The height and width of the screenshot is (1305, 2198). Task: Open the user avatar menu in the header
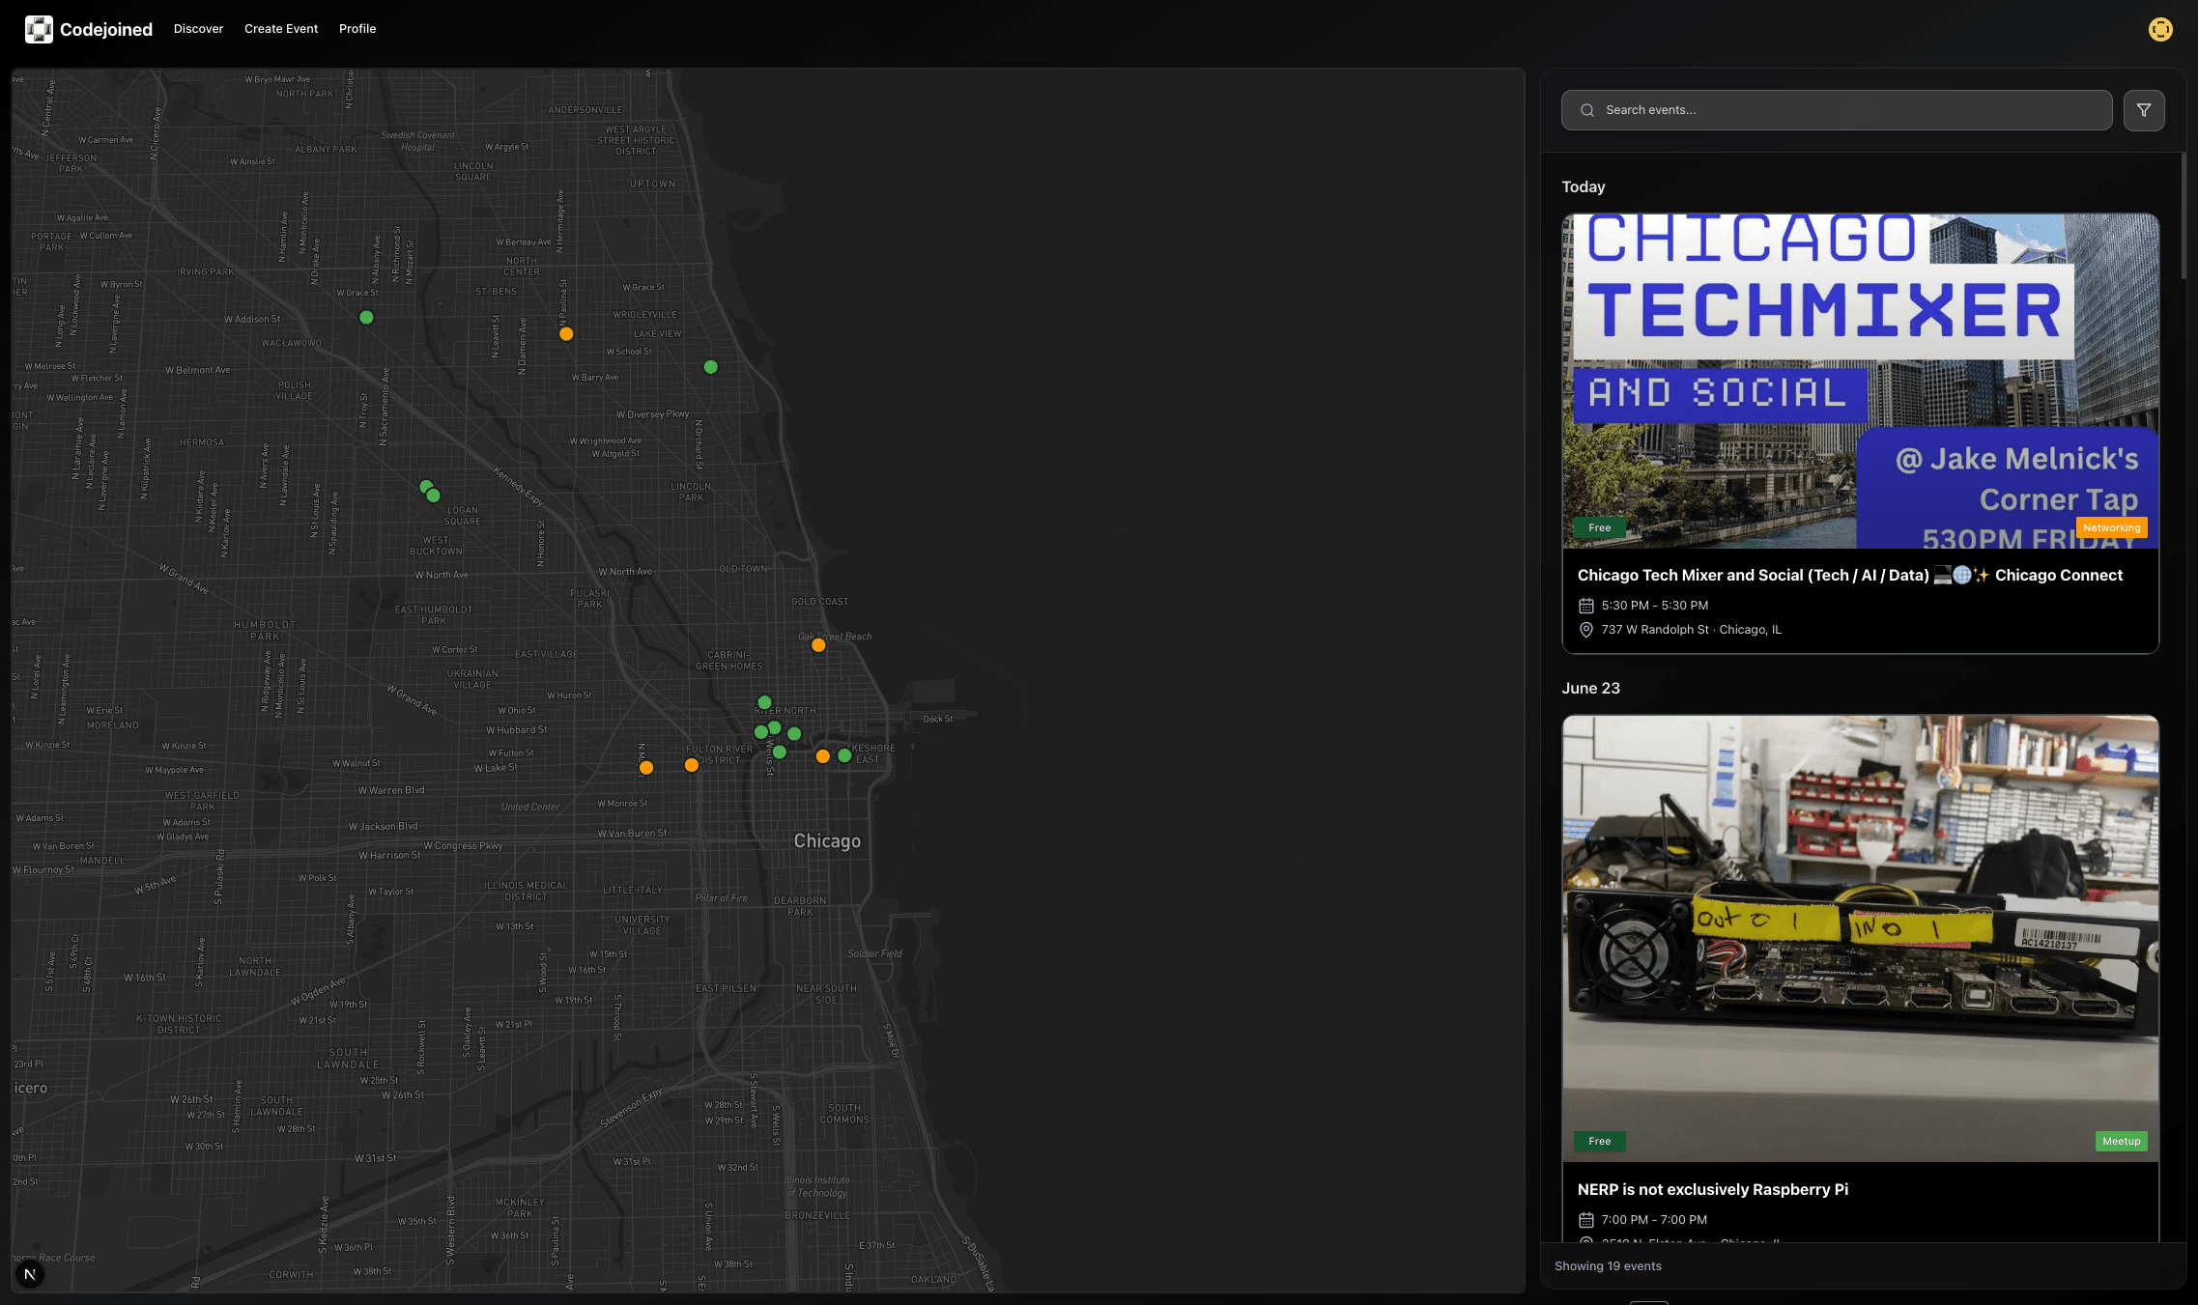pyautogui.click(x=2160, y=29)
